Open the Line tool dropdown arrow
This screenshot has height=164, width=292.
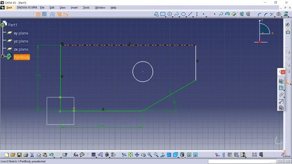(193, 17)
